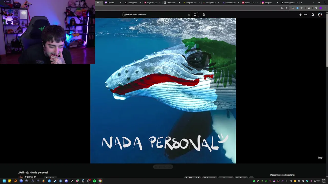Screen dimensions: 328x184
Task: Open YouTube notifications bell
Action: [x=313, y=15]
